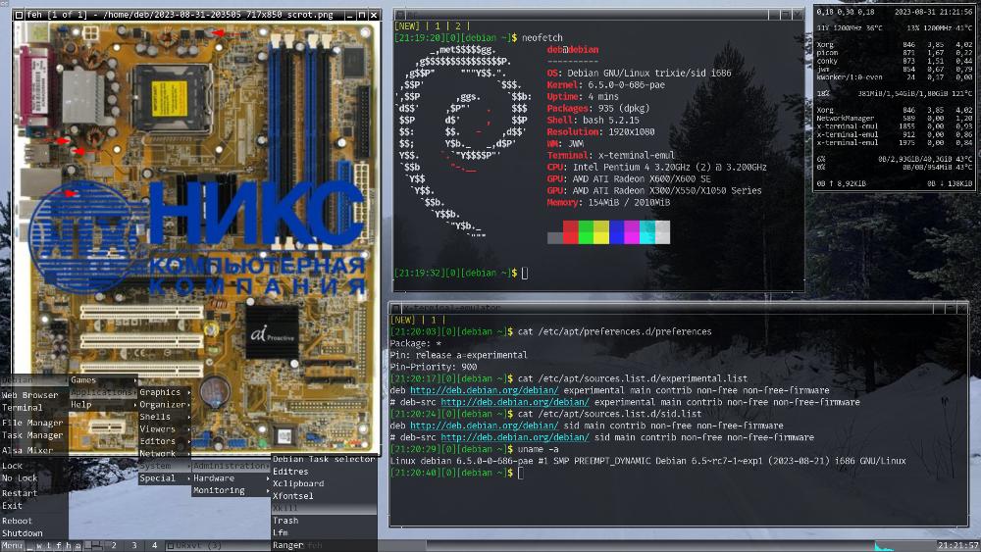Choose Shutdown in the root menu
The image size is (981, 552).
click(34, 533)
